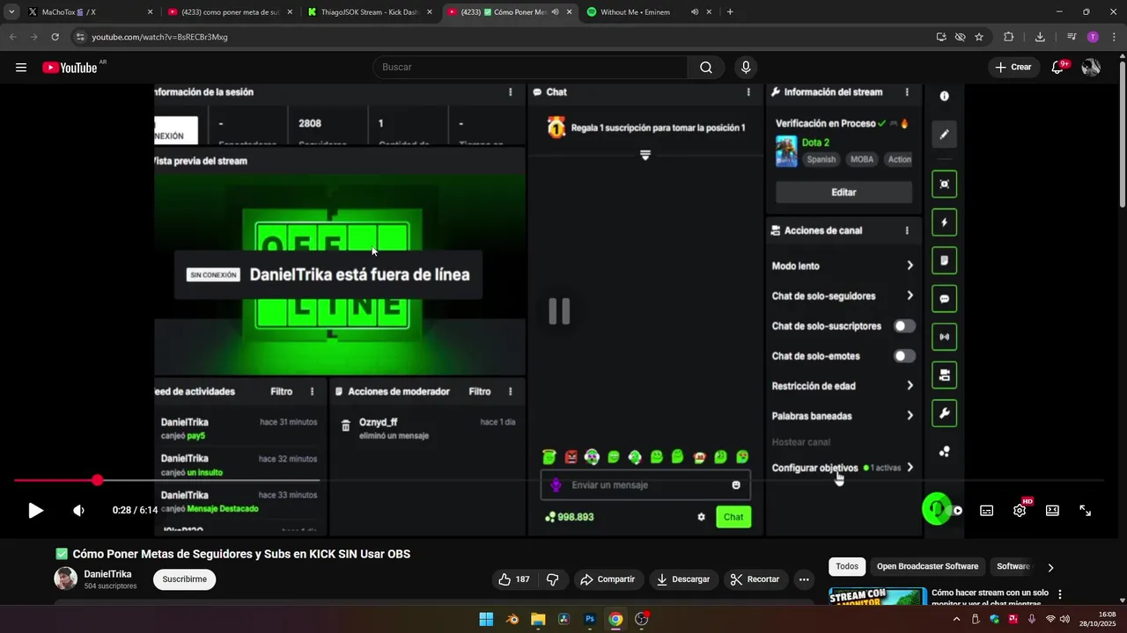The height and width of the screenshot is (633, 1127).
Task: Open more actions three-dot menu
Action: pos(804,579)
